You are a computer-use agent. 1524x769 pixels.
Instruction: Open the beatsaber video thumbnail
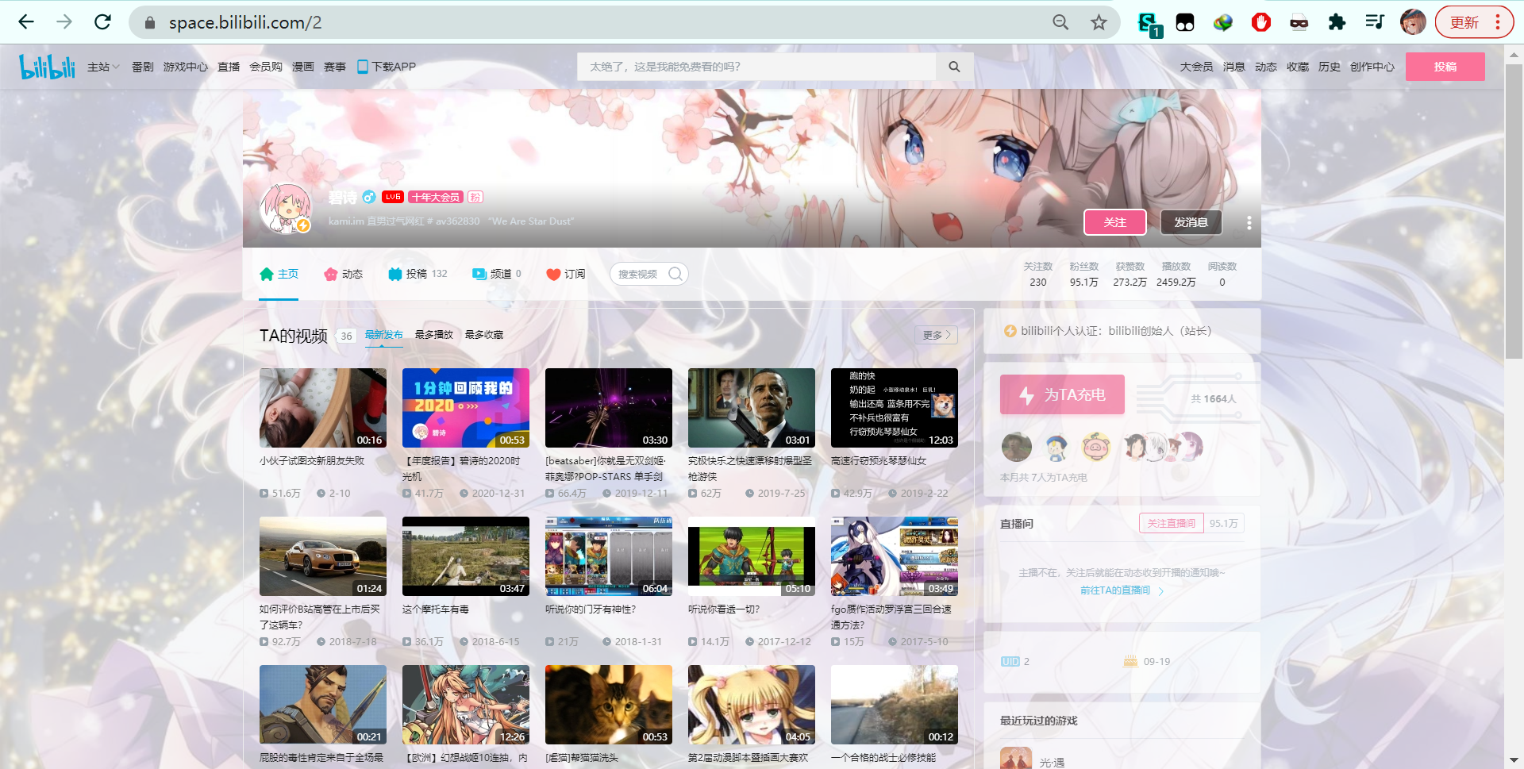tap(609, 408)
